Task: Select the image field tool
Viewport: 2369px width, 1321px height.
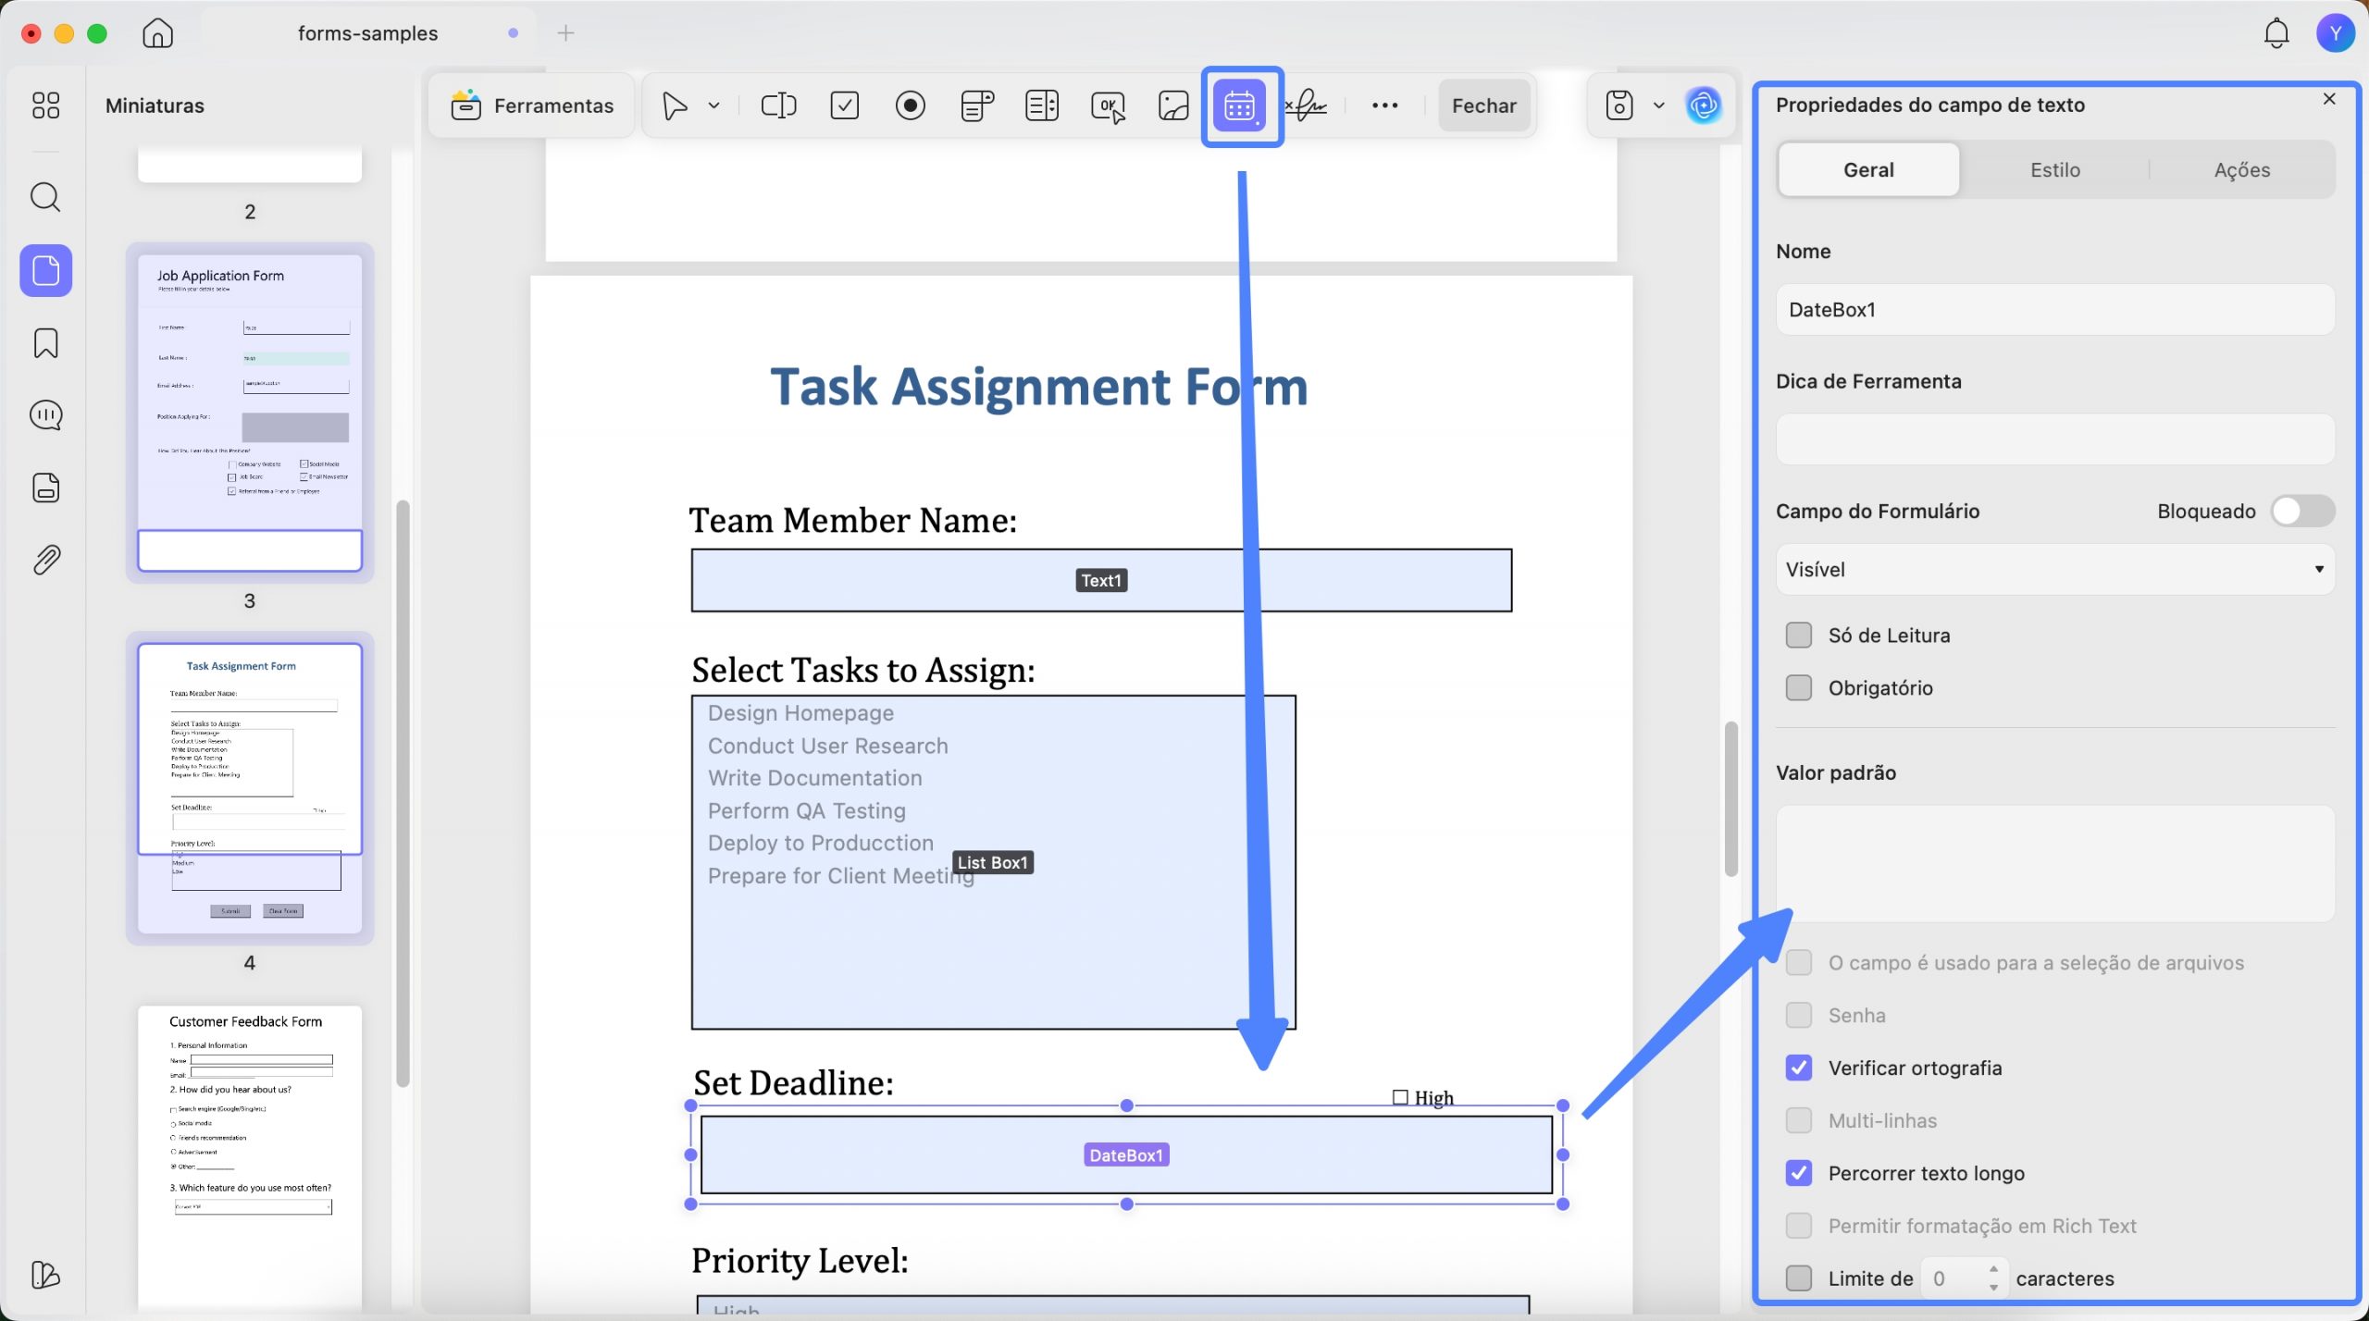Action: tap(1173, 105)
